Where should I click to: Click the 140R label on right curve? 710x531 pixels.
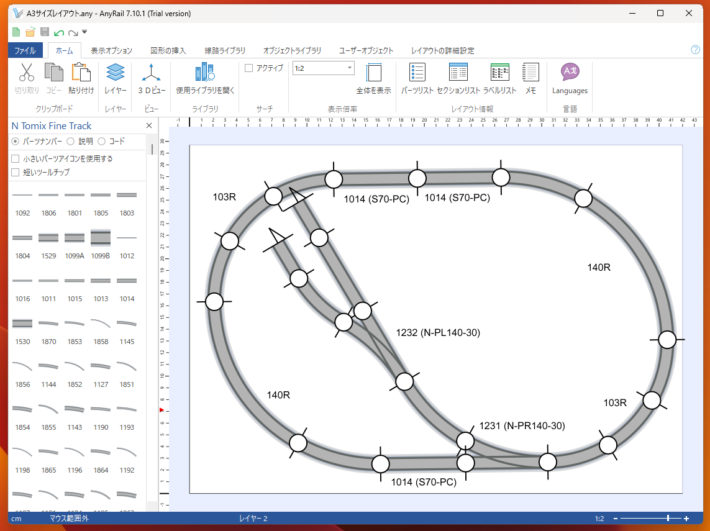(x=599, y=268)
